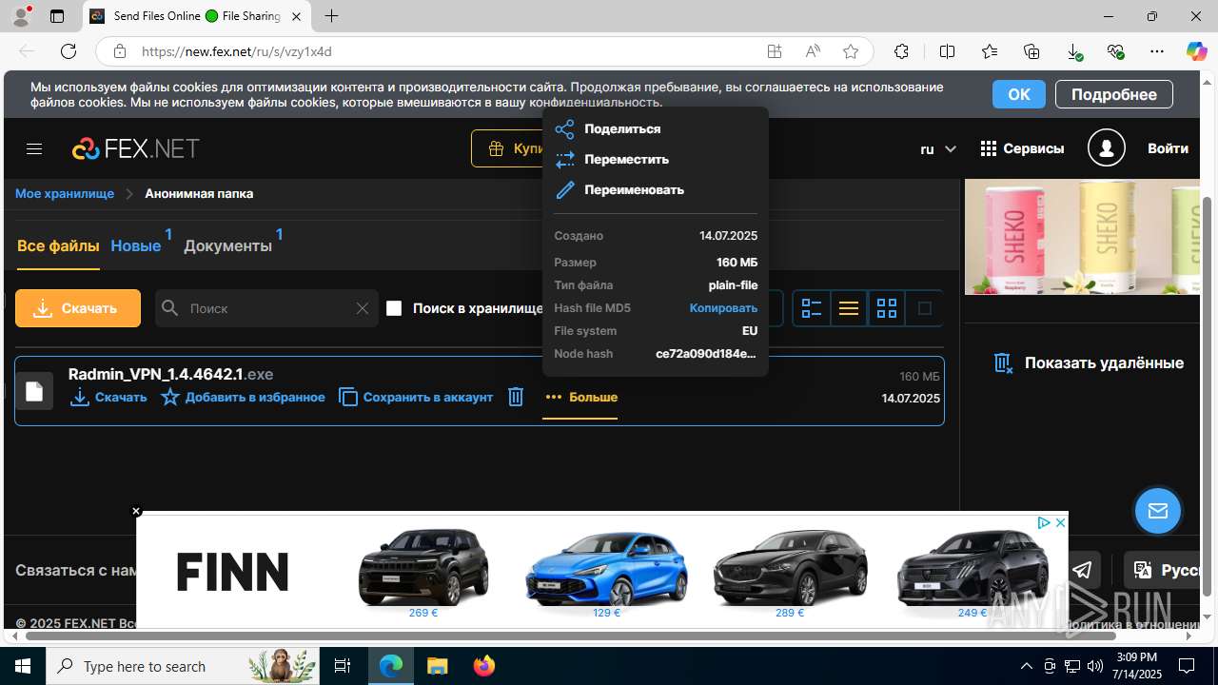Open File Explorer from taskbar

click(437, 666)
